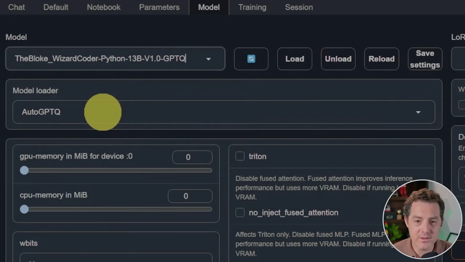Screen dimensions: 465x262
Task: Click the refresh model list icon
Action: [251, 59]
